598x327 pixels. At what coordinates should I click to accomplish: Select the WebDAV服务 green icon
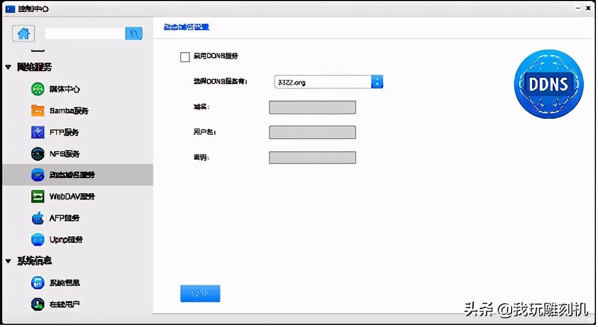click(x=37, y=196)
